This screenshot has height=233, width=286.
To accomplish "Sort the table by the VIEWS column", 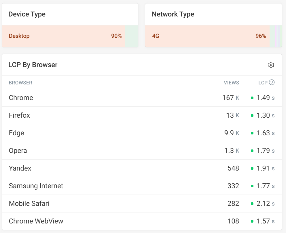I will pyautogui.click(x=232, y=83).
